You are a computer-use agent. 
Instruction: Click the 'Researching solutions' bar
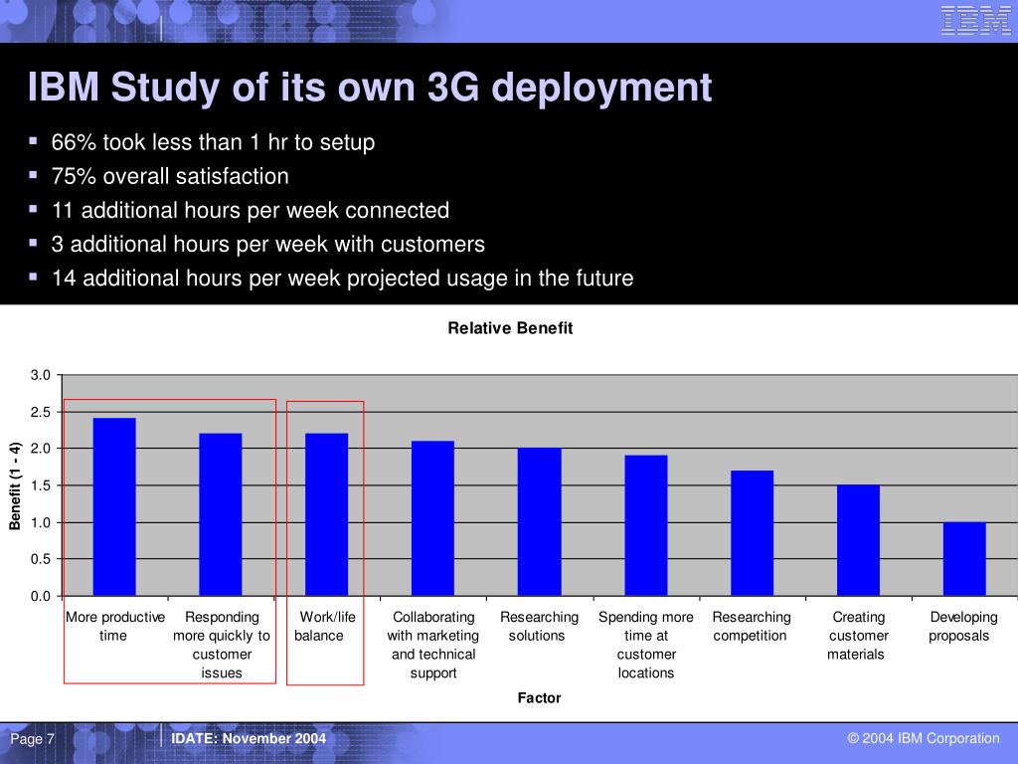click(540, 521)
